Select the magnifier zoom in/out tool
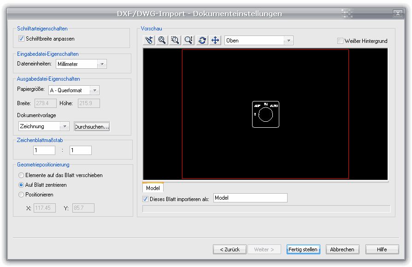Image resolution: width=412 pixels, height=267 pixels. [162, 41]
